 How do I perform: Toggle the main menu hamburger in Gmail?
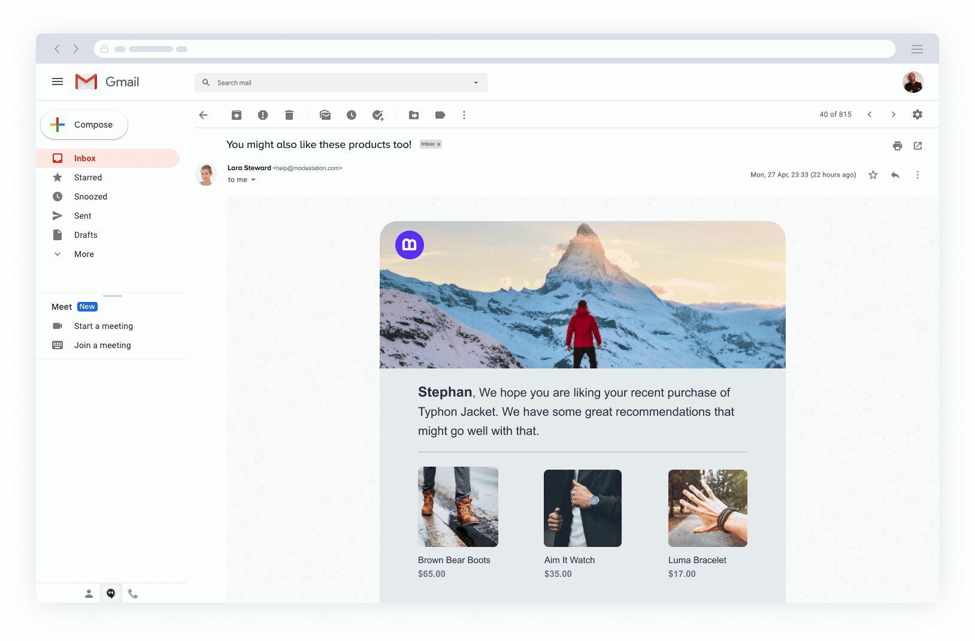pos(57,82)
